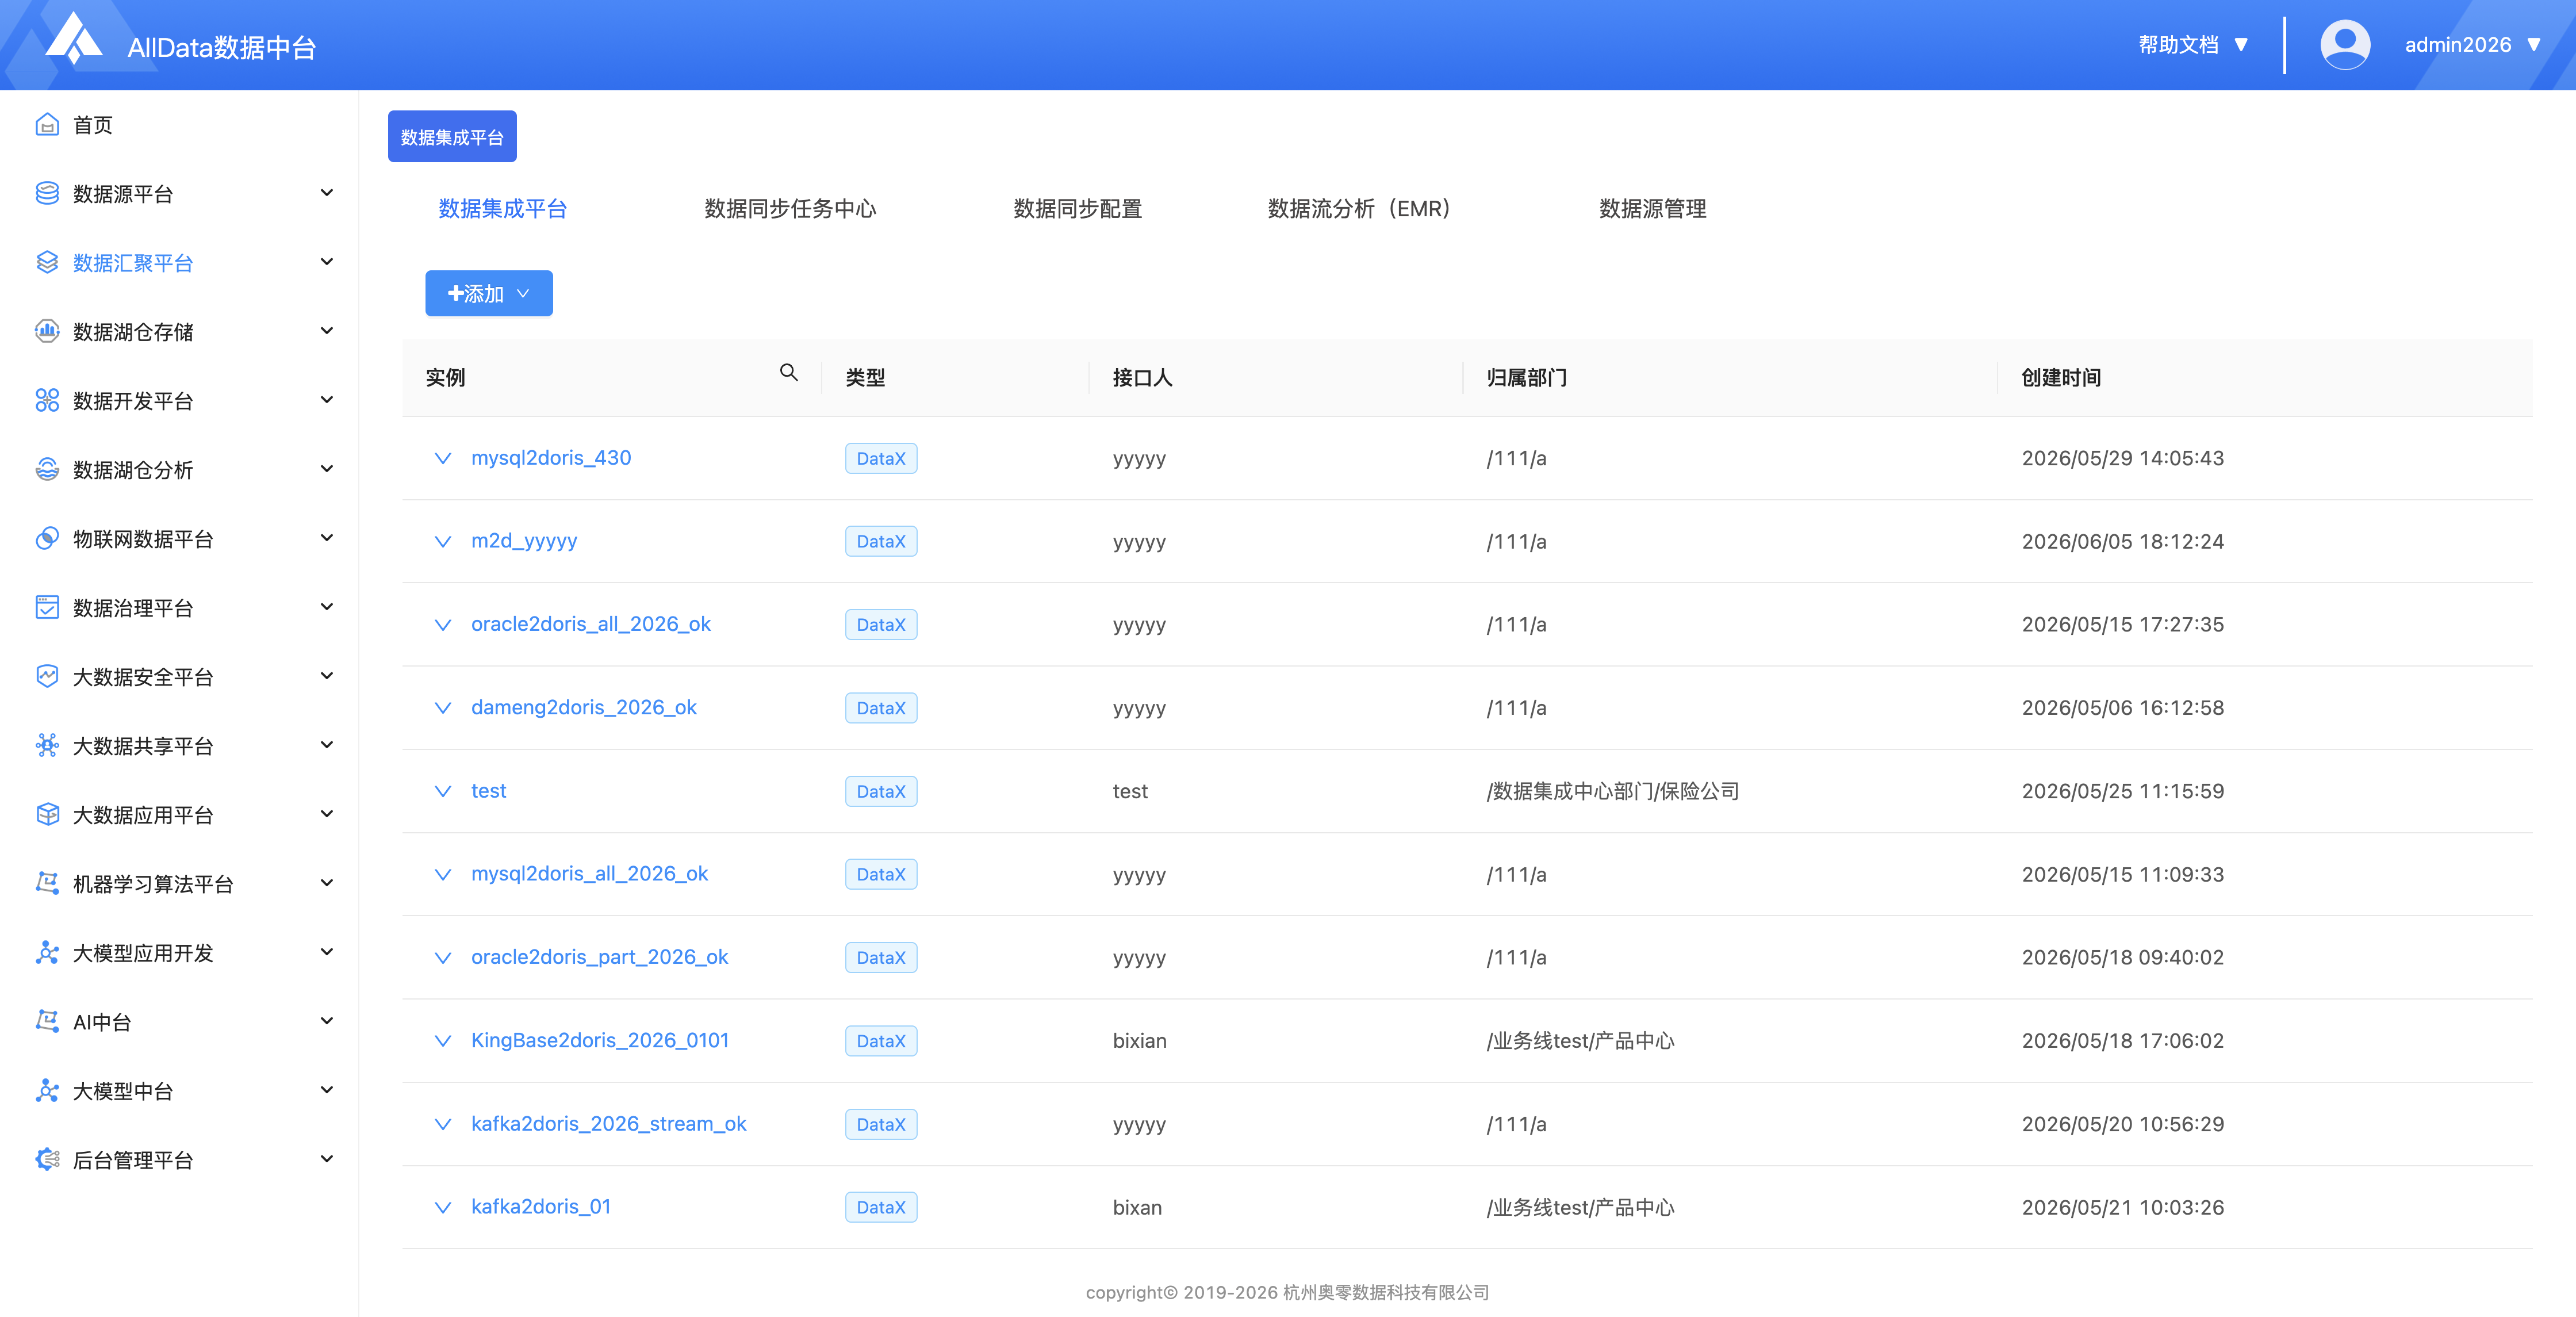Expand the mysql2doris_430 row
Image resolution: width=2576 pixels, height=1317 pixels.
click(443, 458)
